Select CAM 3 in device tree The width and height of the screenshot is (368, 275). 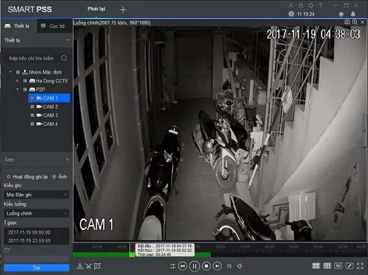pos(49,115)
